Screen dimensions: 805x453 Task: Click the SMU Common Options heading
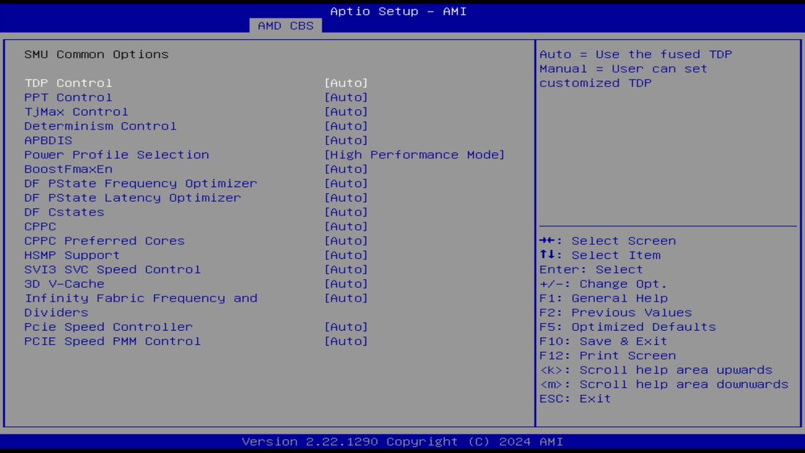[x=96, y=55]
